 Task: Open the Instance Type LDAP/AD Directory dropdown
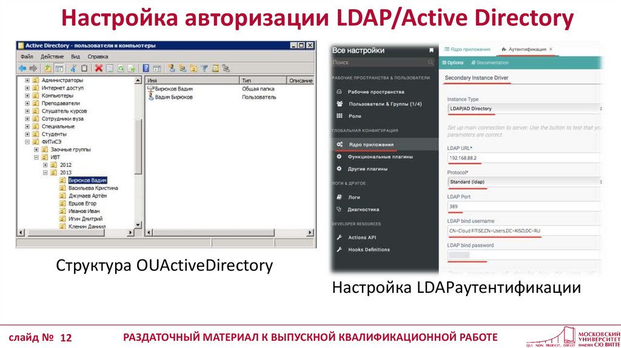point(525,109)
